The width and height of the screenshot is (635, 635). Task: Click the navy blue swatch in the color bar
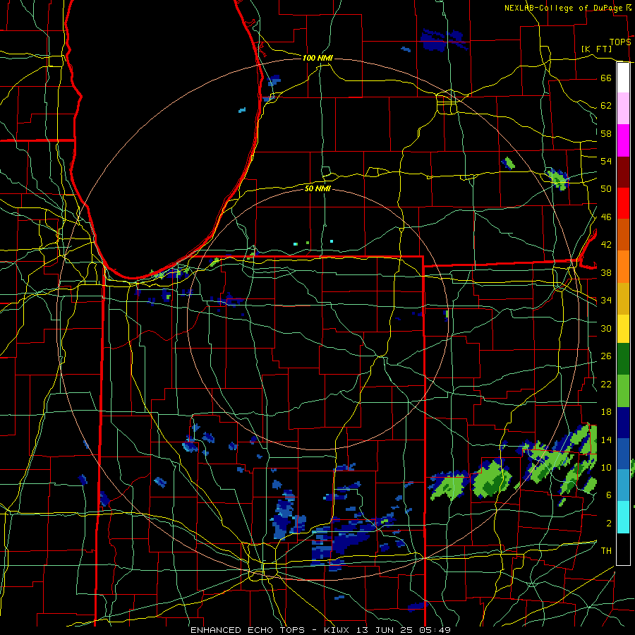pyautogui.click(x=623, y=423)
